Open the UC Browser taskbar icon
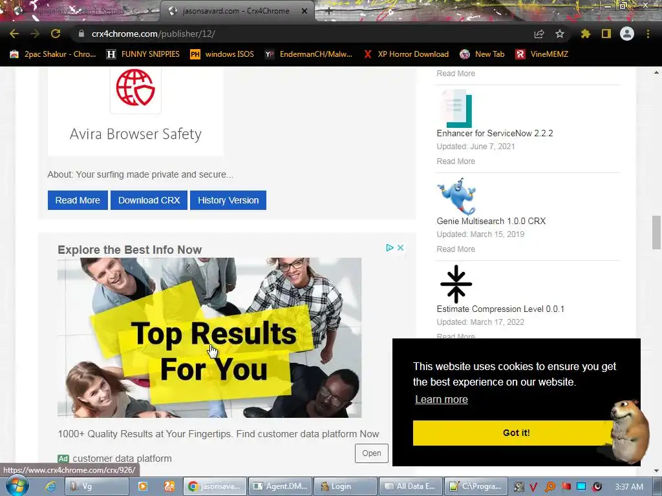Viewport: 662px width, 496px height. click(x=169, y=486)
